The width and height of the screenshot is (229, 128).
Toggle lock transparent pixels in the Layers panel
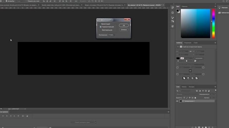(x=184, y=98)
